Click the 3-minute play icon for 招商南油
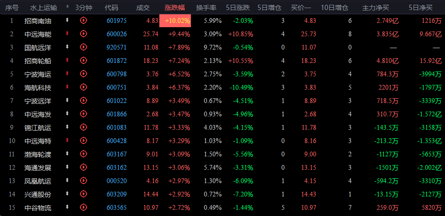Image resolution: width=445 pixels, height=216 pixels. [84, 21]
